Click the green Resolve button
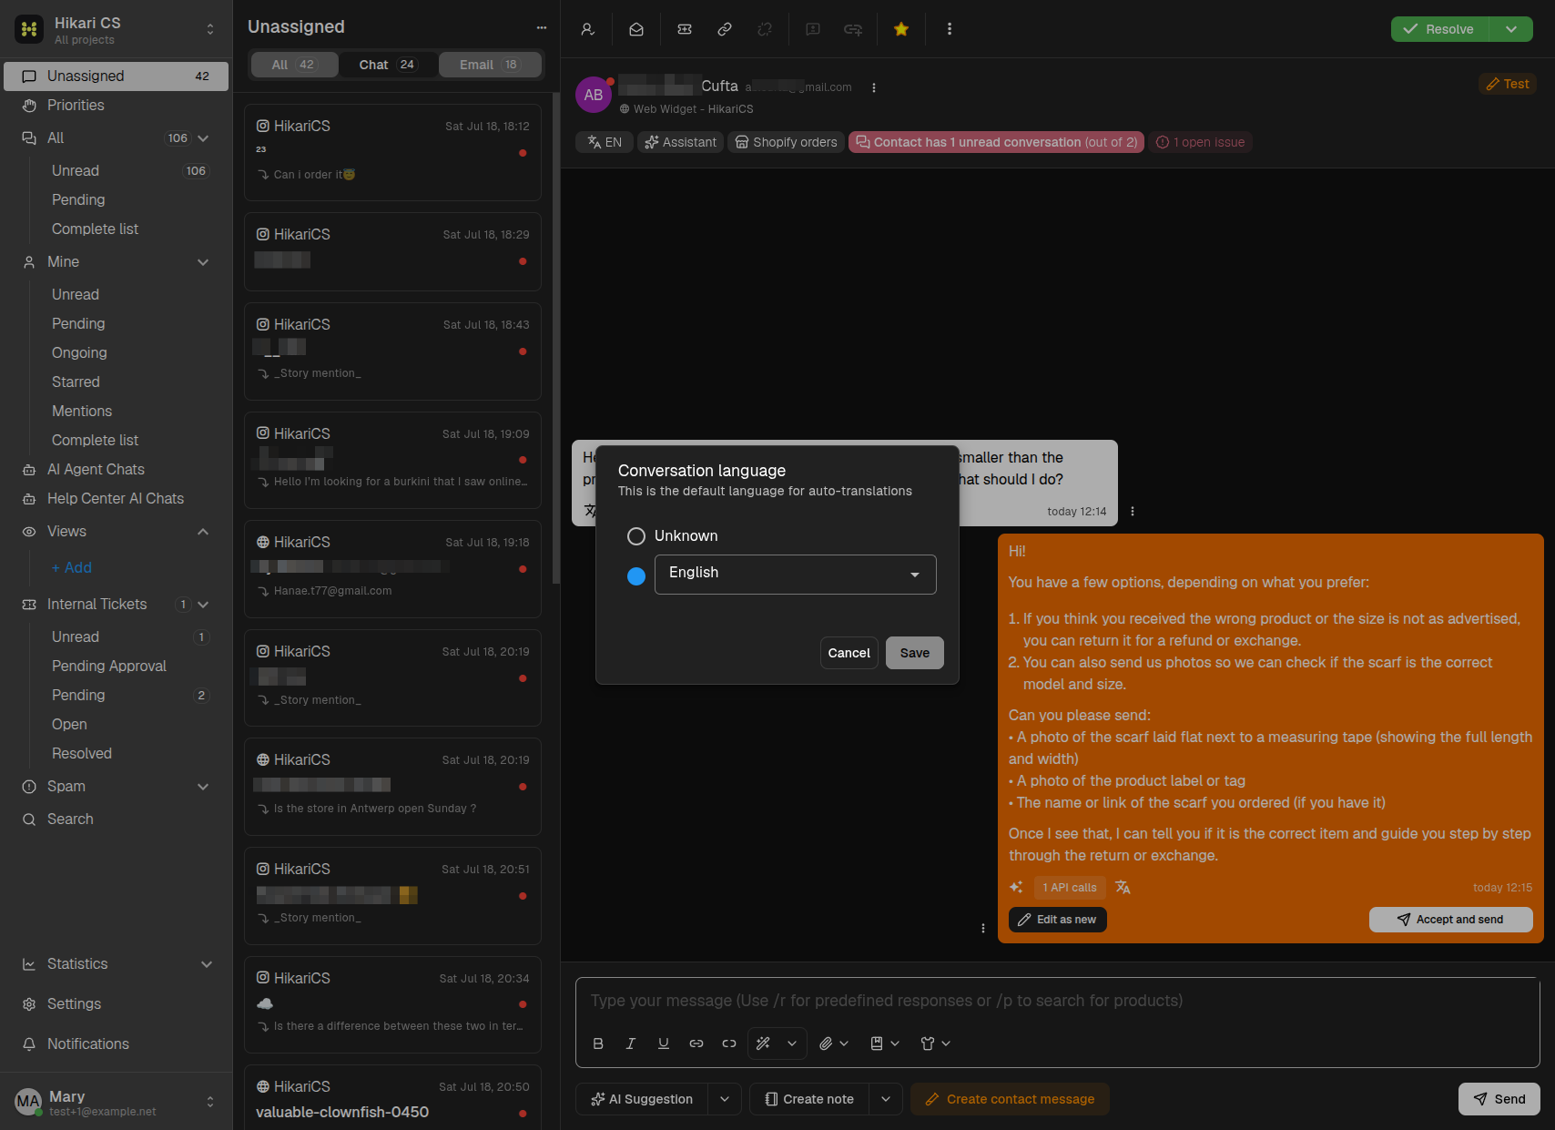The width and height of the screenshot is (1555, 1130). pyautogui.click(x=1439, y=29)
